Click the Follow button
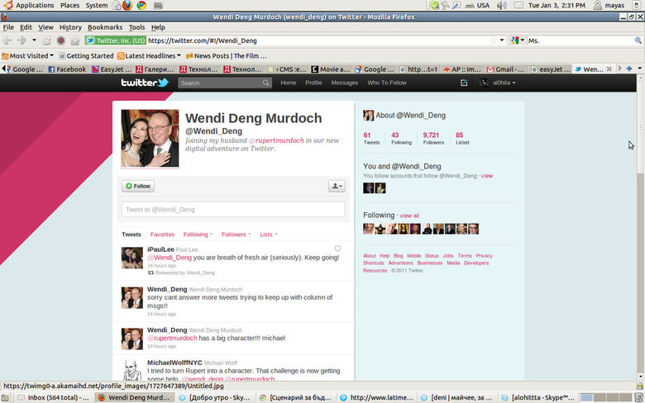The width and height of the screenshot is (645, 403). coord(138,186)
